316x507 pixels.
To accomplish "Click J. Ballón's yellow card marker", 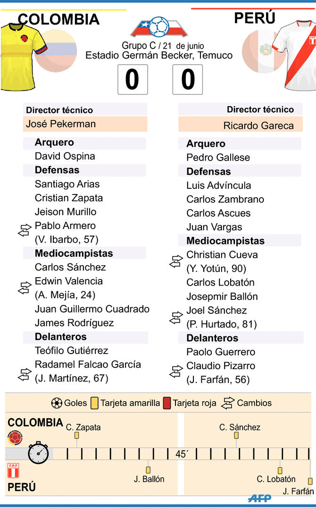I will [148, 470].
